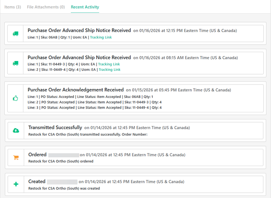Click the orange shopping cart icon
271x198 pixels.
pyautogui.click(x=16, y=157)
